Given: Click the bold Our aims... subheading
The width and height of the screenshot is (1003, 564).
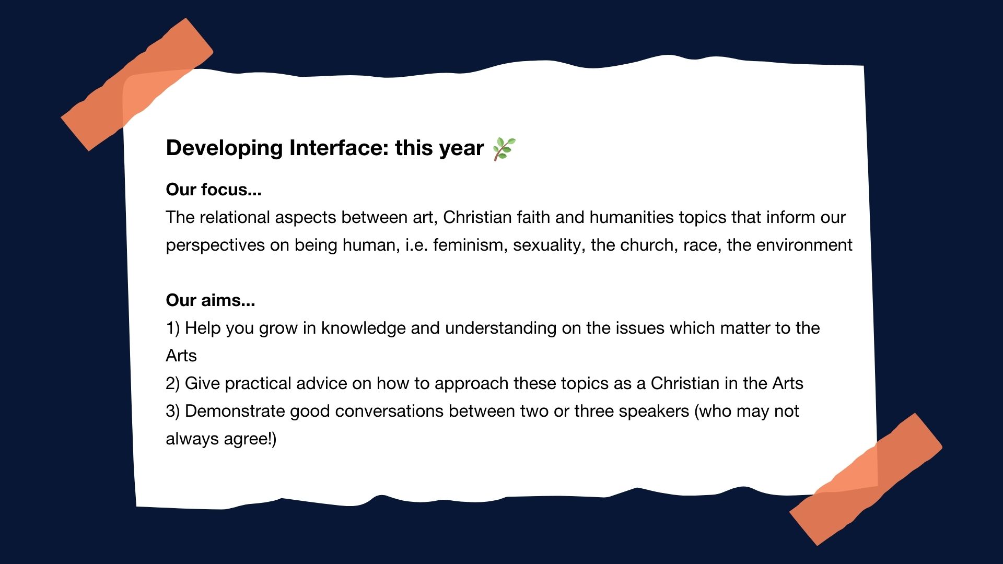Looking at the screenshot, I should pyautogui.click(x=211, y=300).
